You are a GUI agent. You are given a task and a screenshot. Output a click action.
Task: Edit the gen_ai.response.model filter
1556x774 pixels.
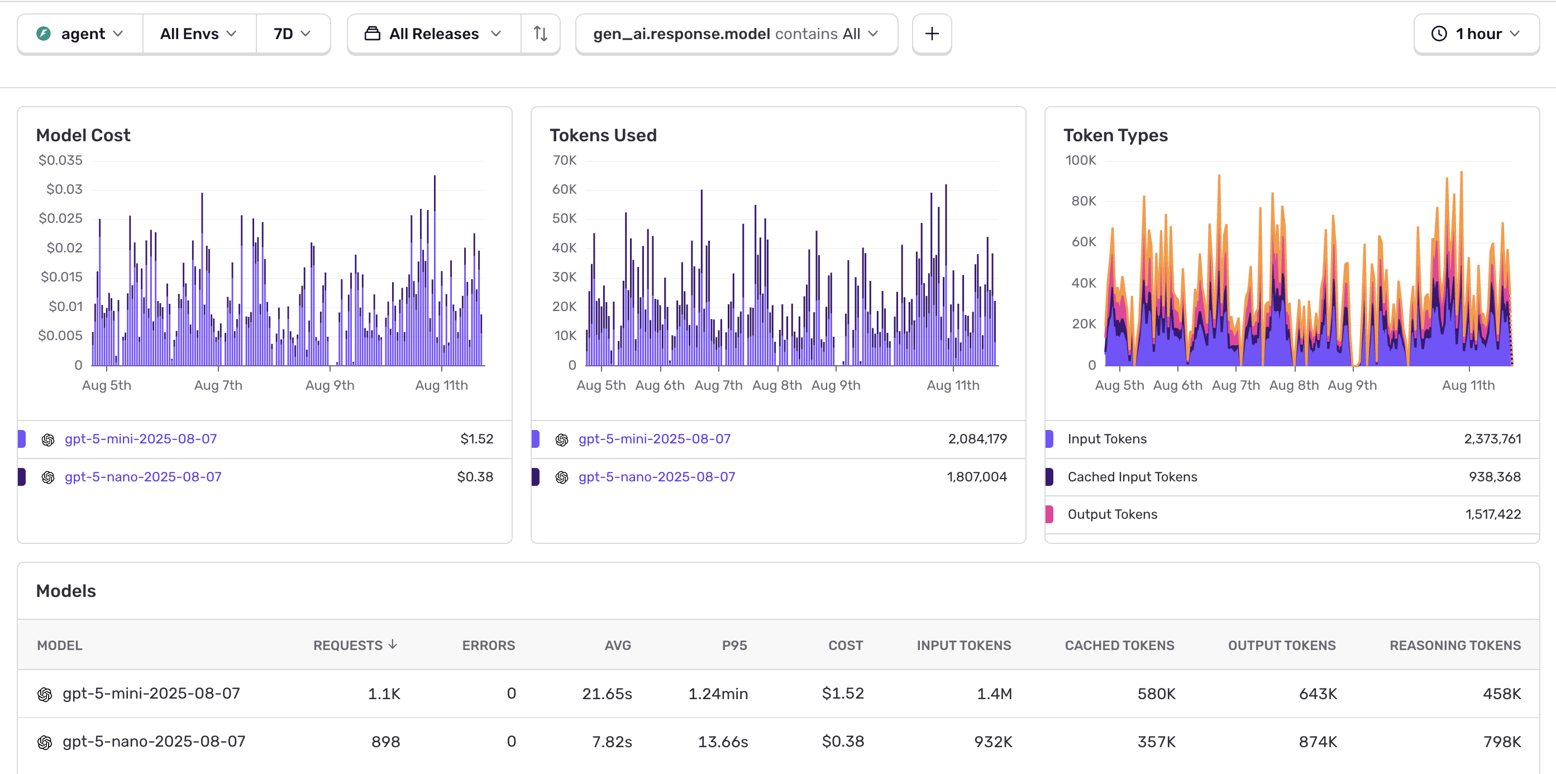coord(736,34)
